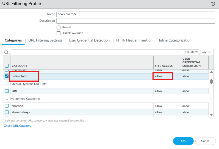Open Site Access dropdown for redirecturl
Viewport: 219px width, 149px height.
click(x=163, y=76)
